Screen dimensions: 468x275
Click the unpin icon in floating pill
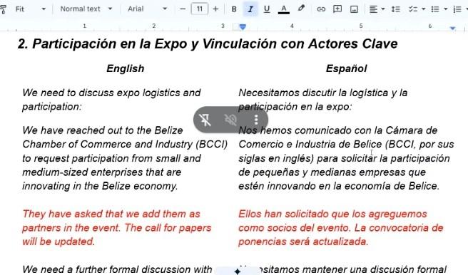tap(205, 120)
